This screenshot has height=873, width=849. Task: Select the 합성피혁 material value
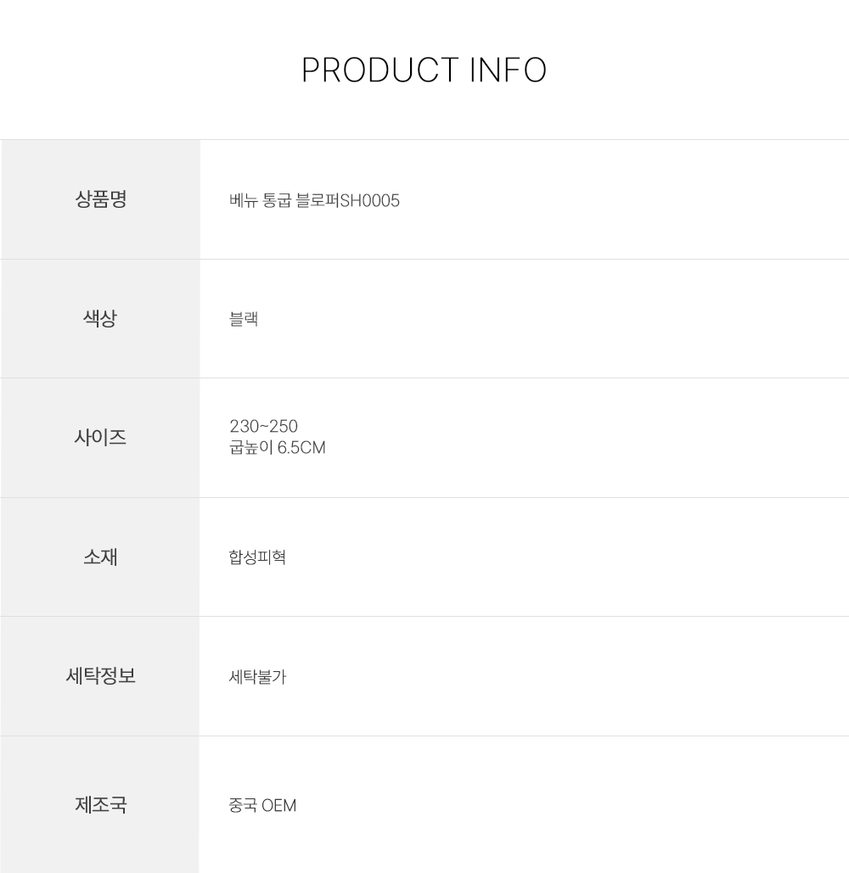point(257,558)
